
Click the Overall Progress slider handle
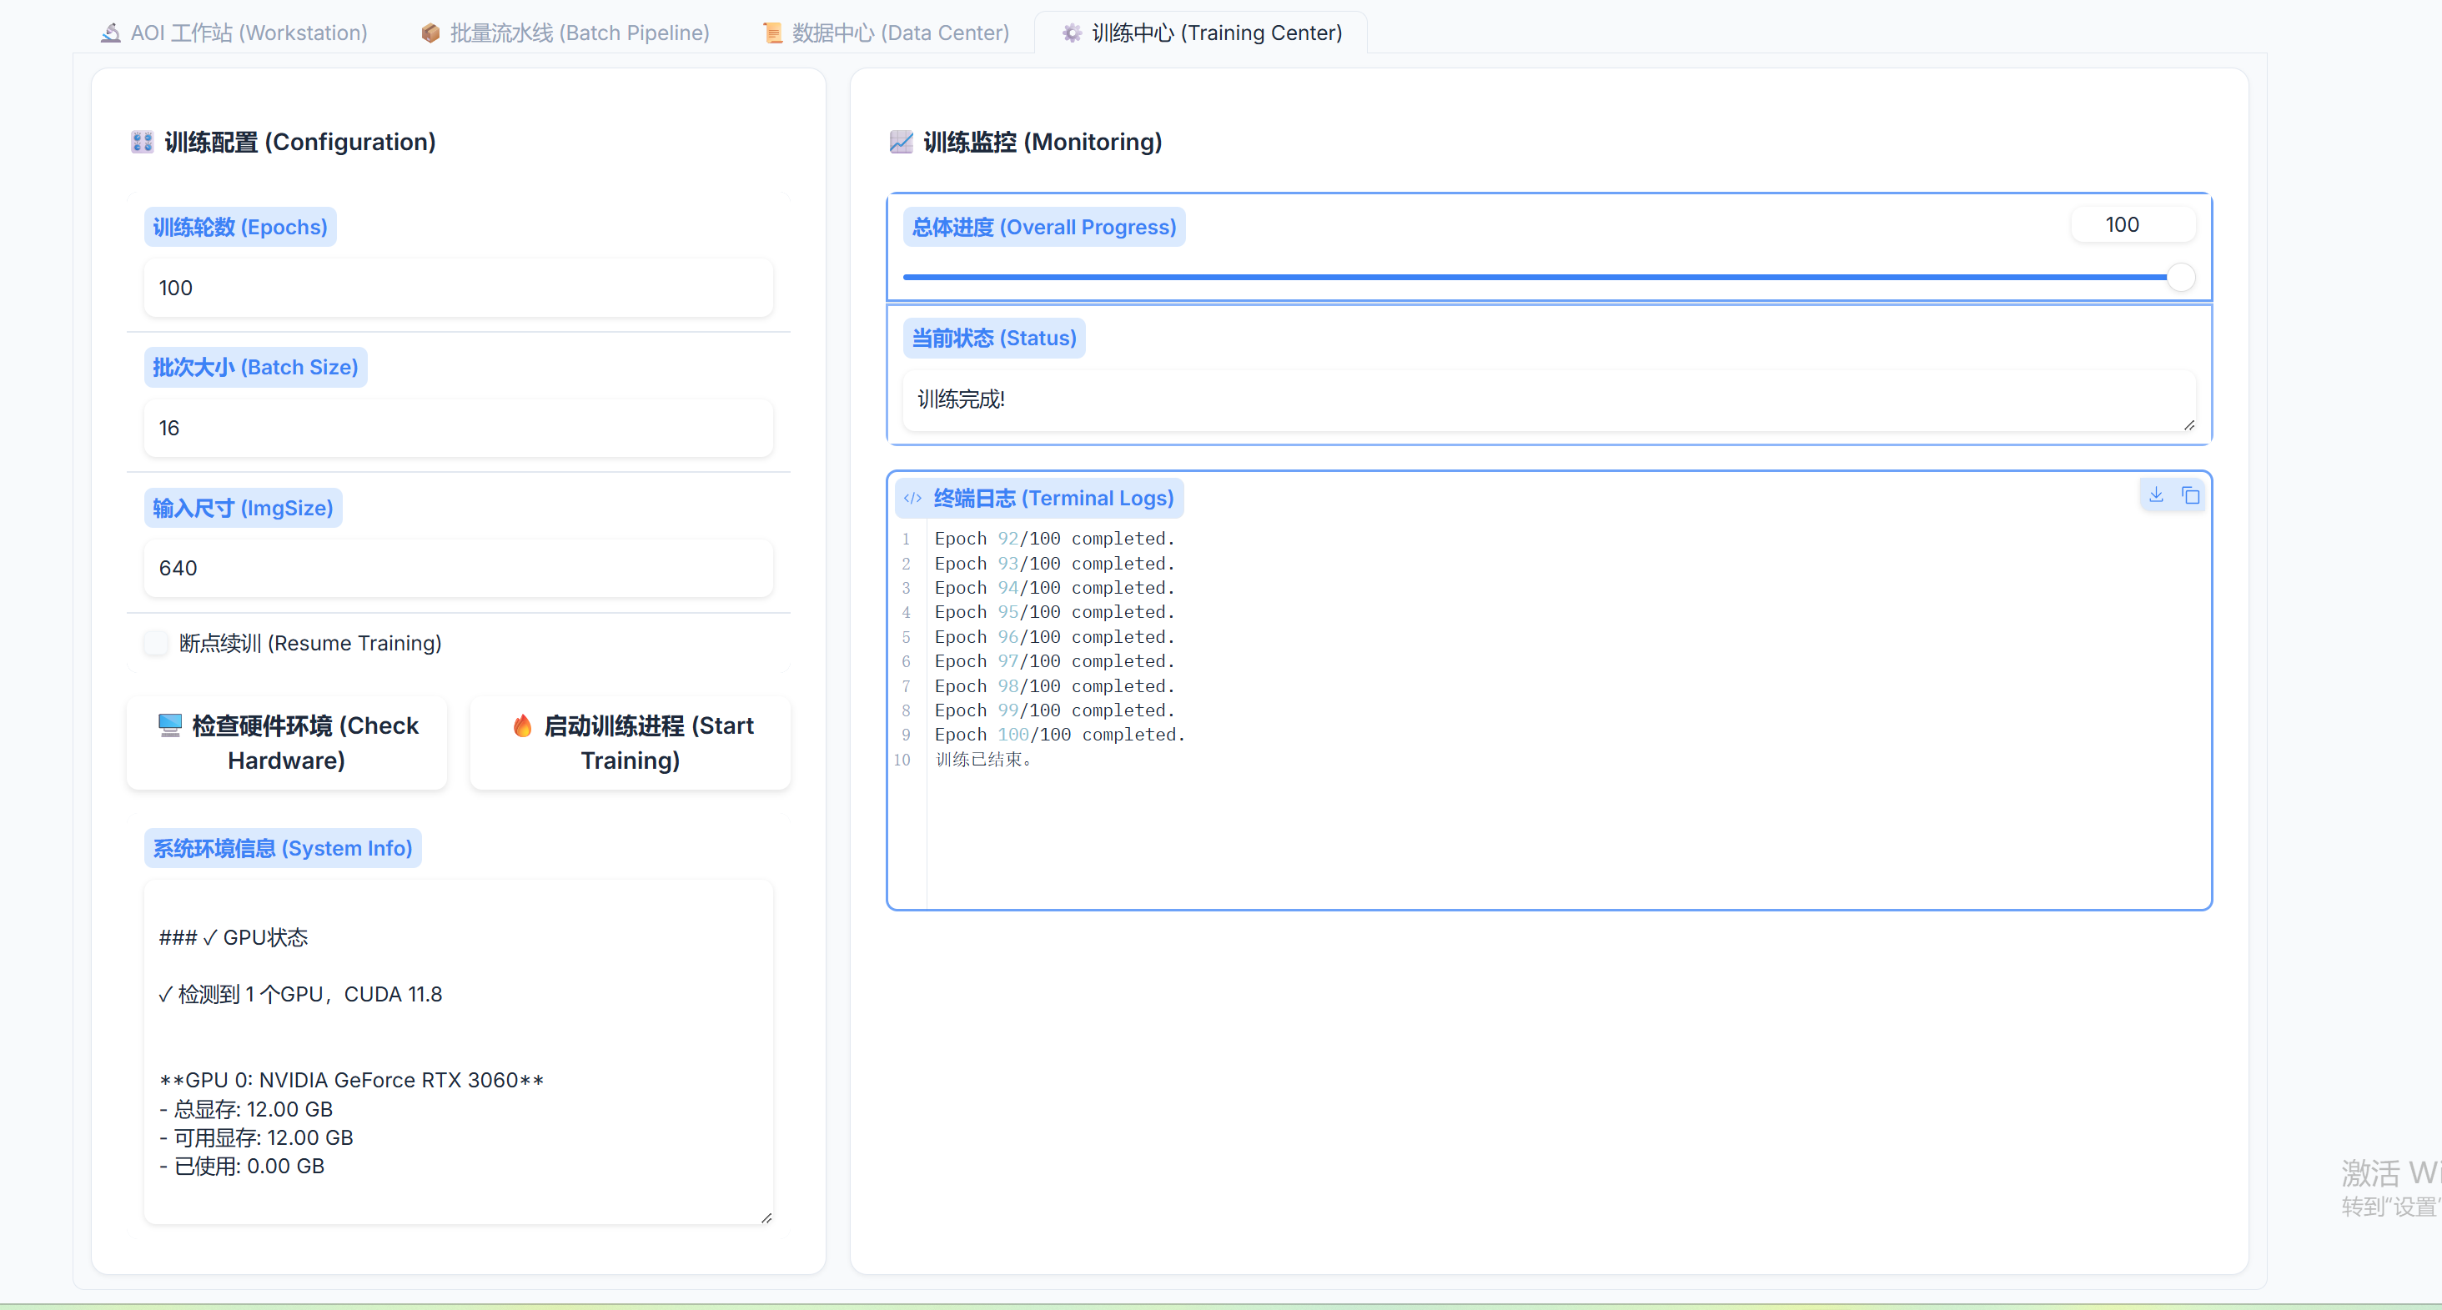(x=2180, y=277)
